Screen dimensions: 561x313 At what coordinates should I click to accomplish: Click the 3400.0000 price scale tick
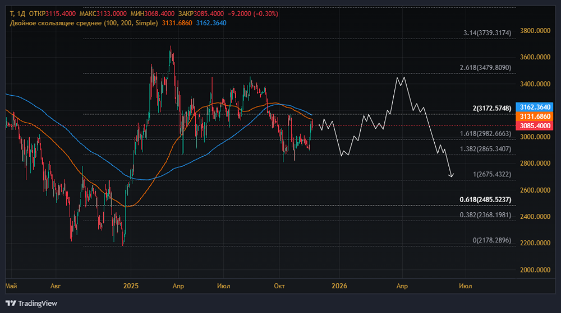point(535,84)
